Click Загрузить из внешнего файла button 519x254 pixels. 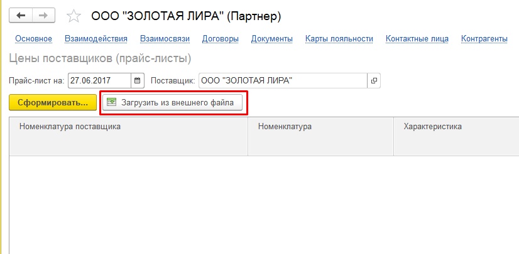172,103
